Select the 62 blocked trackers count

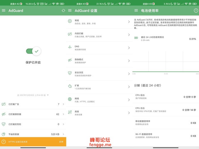58,114
